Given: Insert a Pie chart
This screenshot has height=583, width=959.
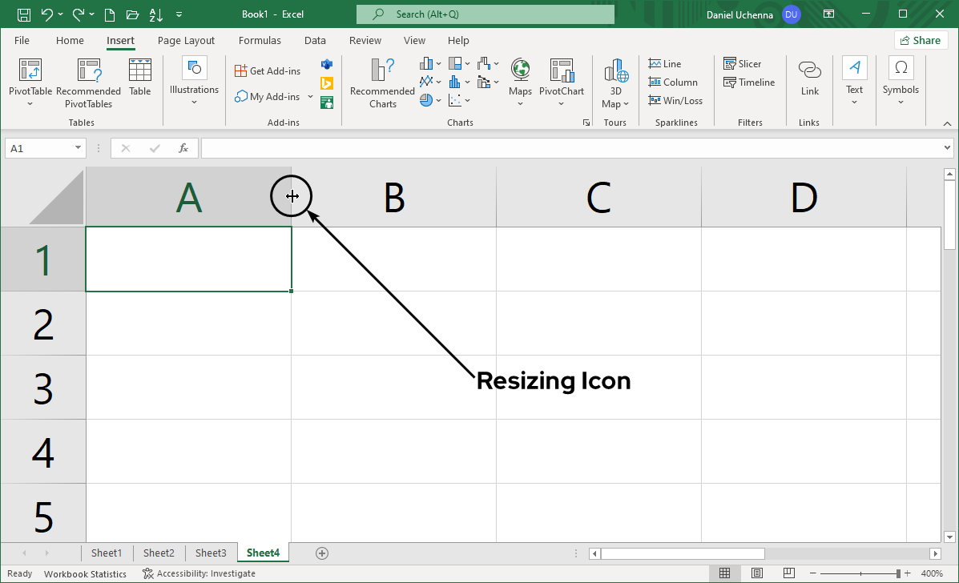Looking at the screenshot, I should pos(426,99).
